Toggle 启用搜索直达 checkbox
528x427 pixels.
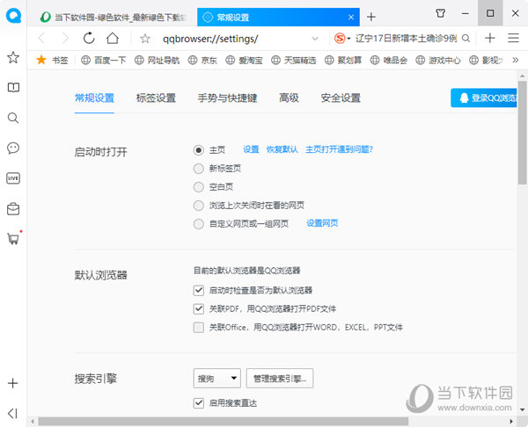click(199, 402)
